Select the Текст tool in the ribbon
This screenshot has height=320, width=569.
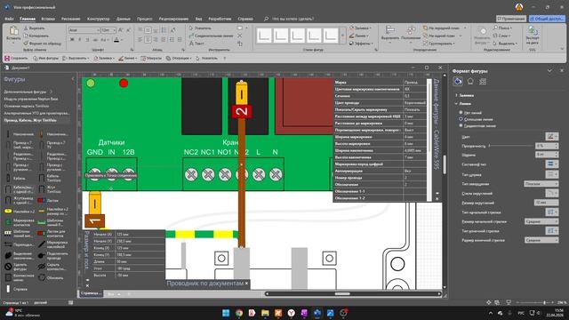click(196, 44)
